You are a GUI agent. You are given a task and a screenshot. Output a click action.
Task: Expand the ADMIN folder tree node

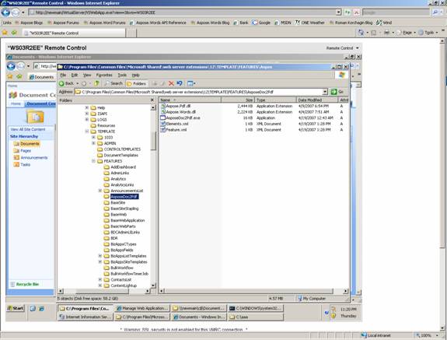point(93,143)
